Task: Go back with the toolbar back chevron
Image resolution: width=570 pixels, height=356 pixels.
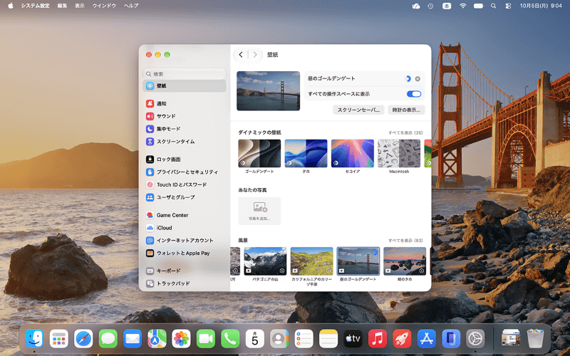Action: (x=241, y=55)
